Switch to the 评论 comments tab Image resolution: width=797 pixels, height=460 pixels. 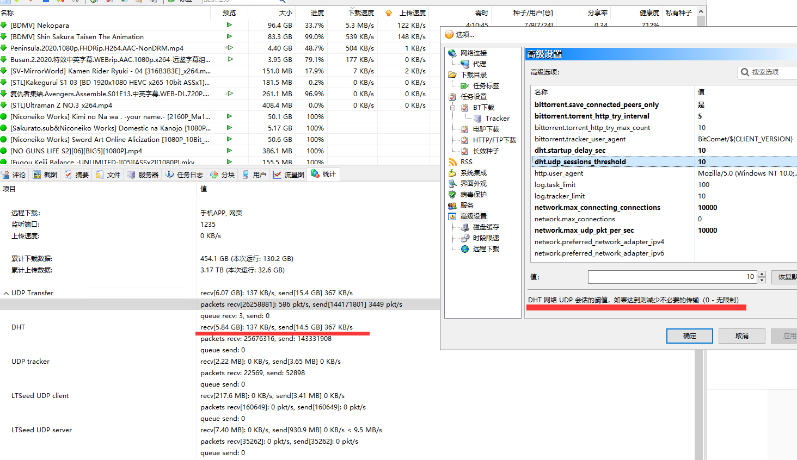coord(14,175)
